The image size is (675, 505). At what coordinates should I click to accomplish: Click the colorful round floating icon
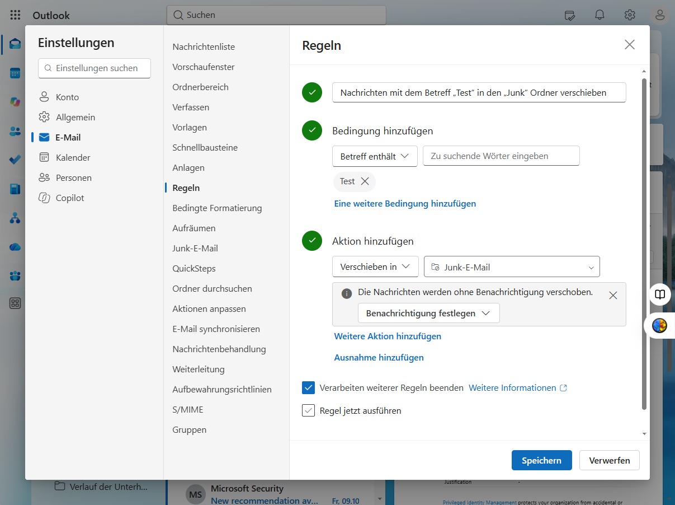pos(660,325)
